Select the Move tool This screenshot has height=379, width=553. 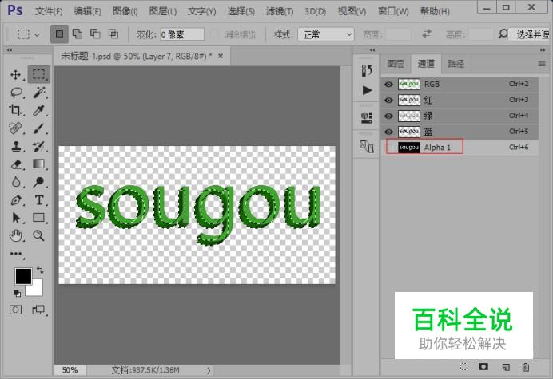pyautogui.click(x=15, y=75)
